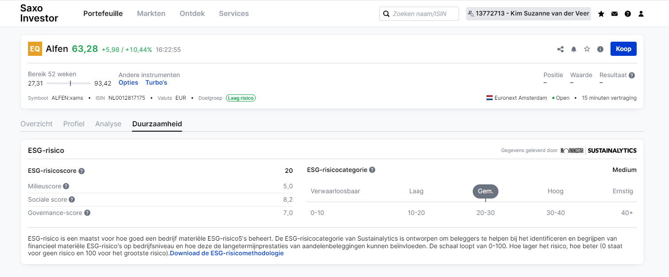Open the help question mark in header
Viewport: 669px width, 277px height.
point(628,14)
